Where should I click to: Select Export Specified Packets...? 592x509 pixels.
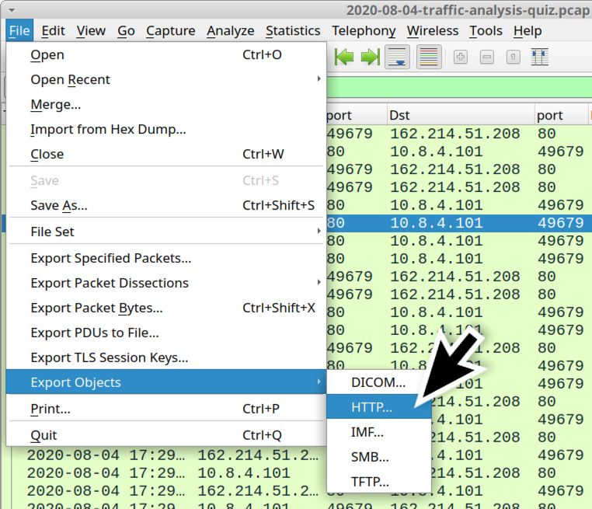[x=166, y=258]
